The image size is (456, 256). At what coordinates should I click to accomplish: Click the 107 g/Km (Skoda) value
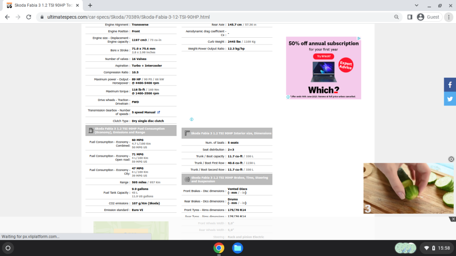(146, 203)
